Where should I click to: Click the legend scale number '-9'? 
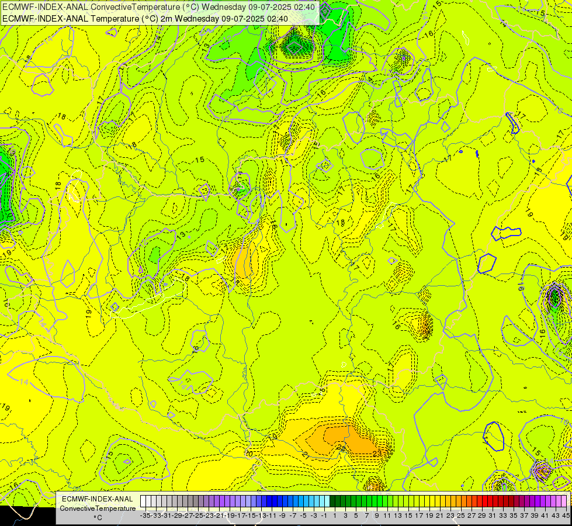pyautogui.click(x=282, y=515)
